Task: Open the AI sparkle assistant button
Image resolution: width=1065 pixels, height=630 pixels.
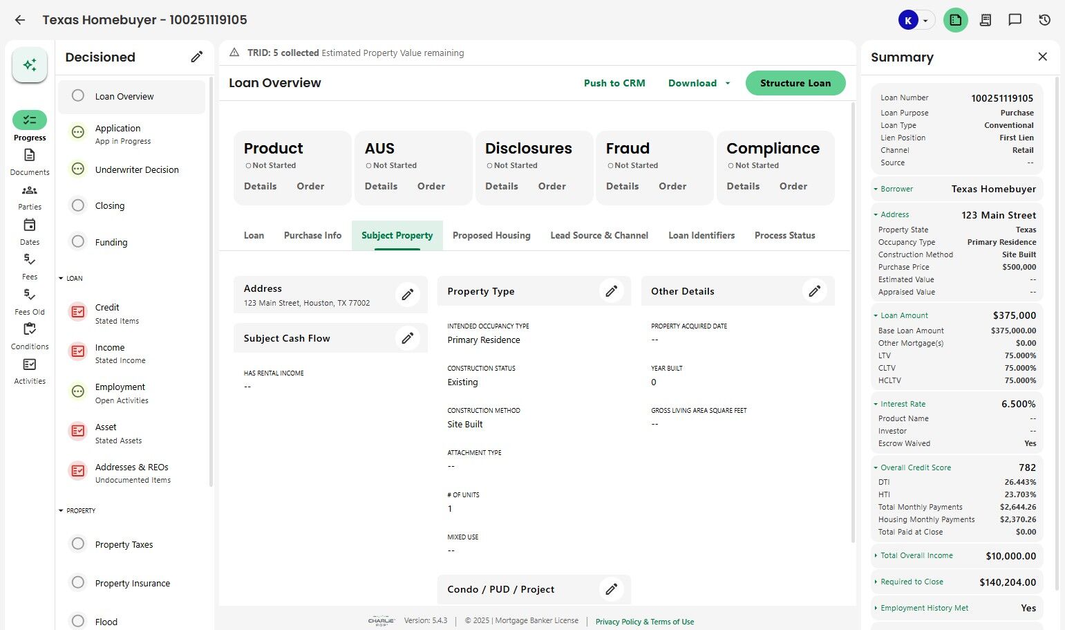Action: click(x=30, y=65)
